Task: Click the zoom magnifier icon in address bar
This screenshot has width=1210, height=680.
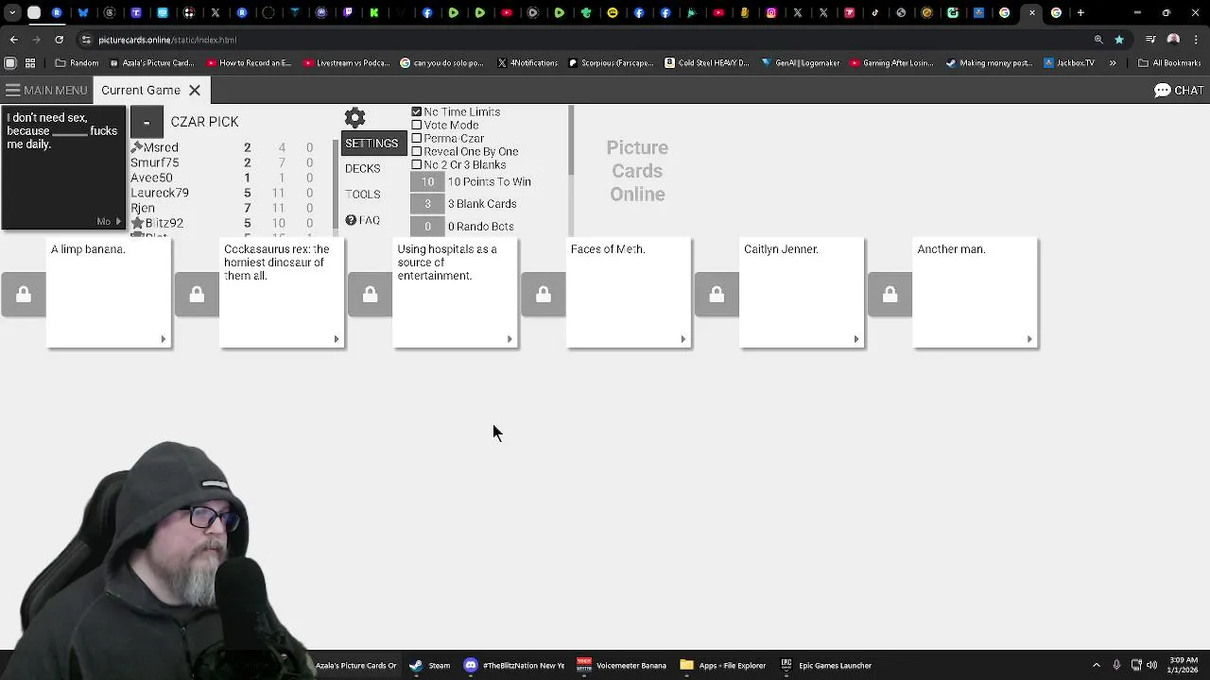Action: point(1098,40)
